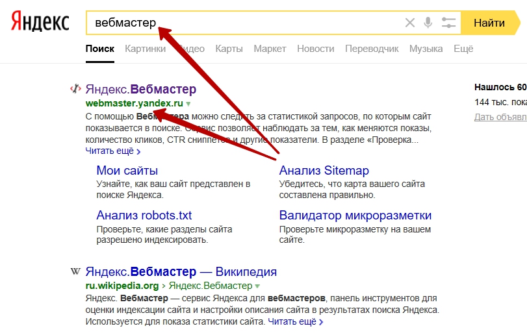Select the Поиск tab
The image size is (527, 335).
coord(100,49)
